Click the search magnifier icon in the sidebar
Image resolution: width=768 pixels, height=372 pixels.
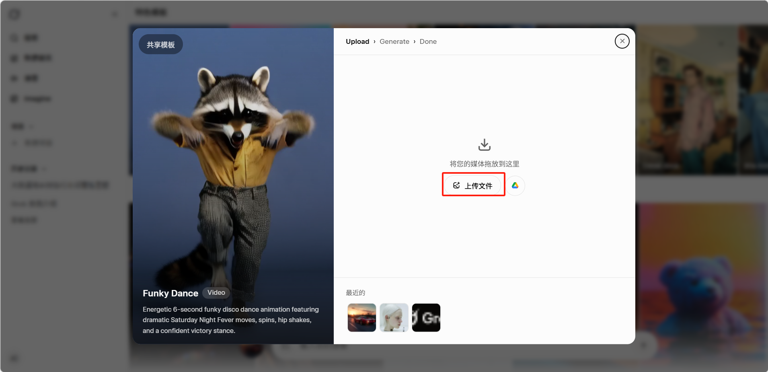pyautogui.click(x=14, y=38)
